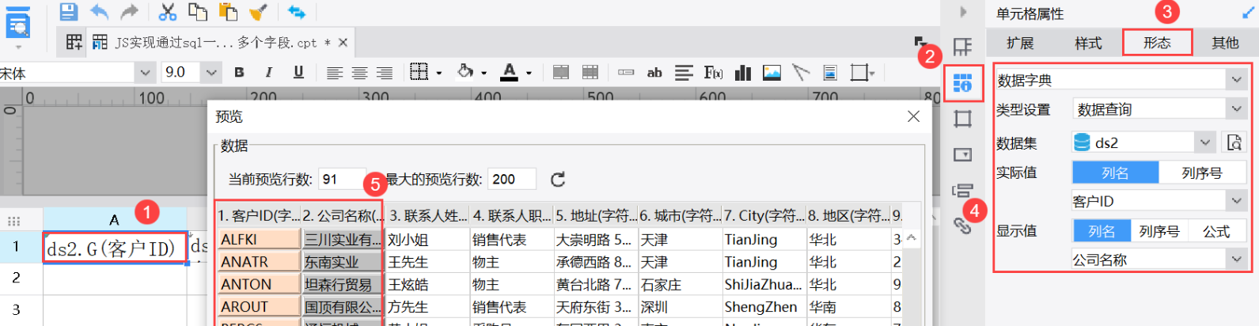
Task: Open cell element panel icon in sidebar
Action: point(962,47)
